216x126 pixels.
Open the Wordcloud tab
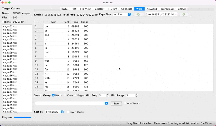pyautogui.click(x=167, y=9)
